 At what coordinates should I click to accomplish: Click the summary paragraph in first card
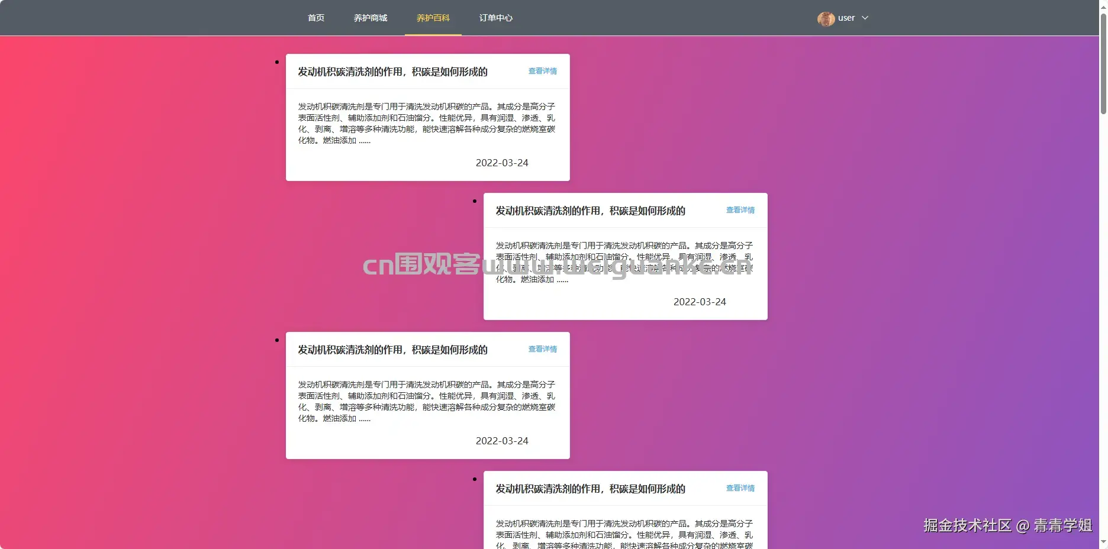coord(427,123)
